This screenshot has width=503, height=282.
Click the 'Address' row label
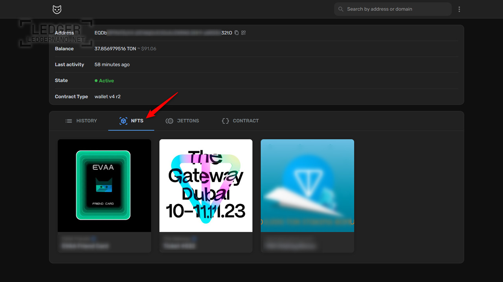click(x=64, y=33)
